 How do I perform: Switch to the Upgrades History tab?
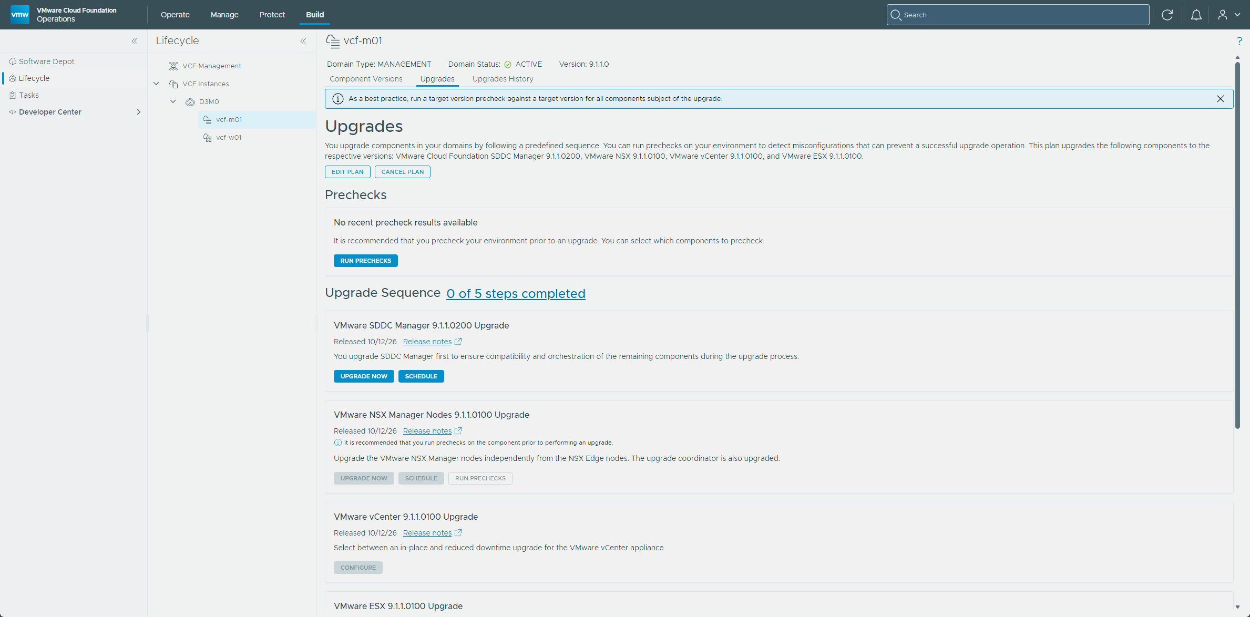(x=503, y=79)
